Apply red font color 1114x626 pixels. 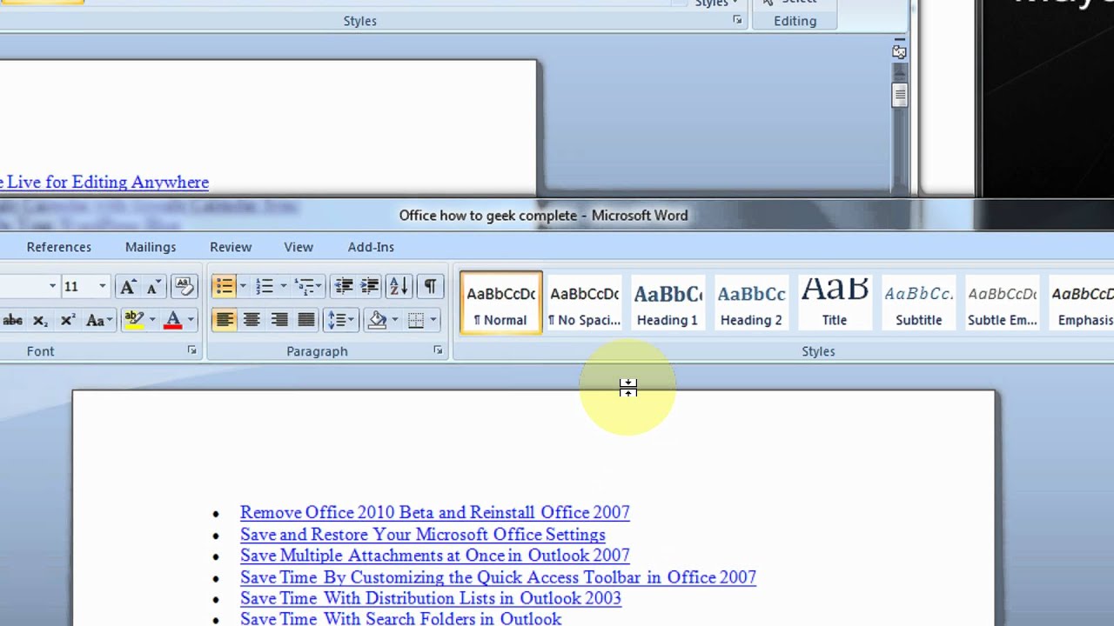[172, 320]
